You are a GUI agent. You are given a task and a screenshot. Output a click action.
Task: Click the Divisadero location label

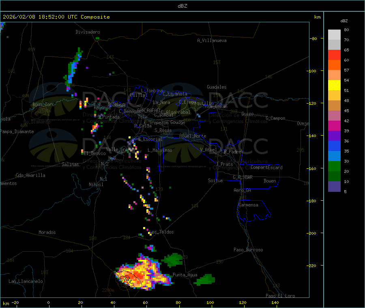coord(88,32)
